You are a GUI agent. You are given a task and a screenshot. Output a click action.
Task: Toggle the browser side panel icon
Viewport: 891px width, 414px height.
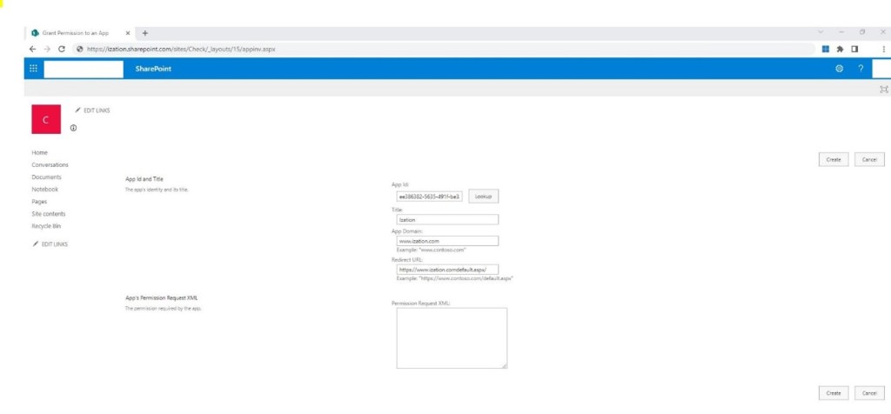(854, 49)
